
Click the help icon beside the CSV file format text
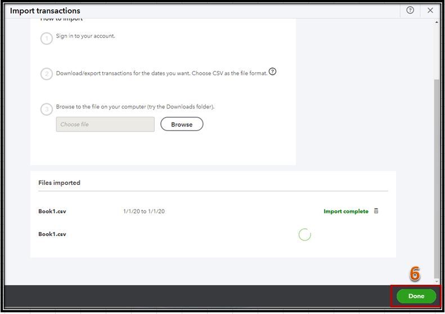[x=272, y=71]
